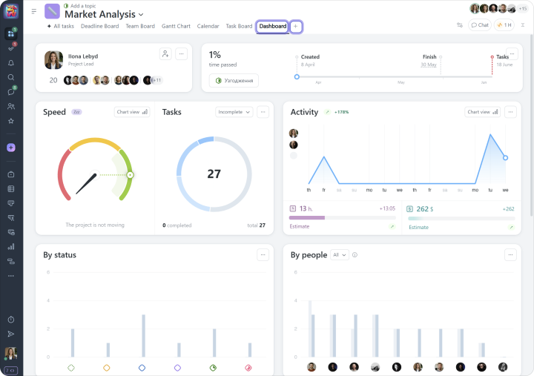The image size is (534, 376).
Task: Expand the By people All dropdown
Action: pos(340,255)
